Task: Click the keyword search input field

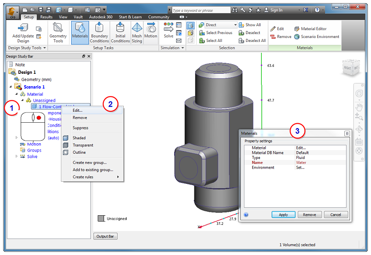Action: 201,10
